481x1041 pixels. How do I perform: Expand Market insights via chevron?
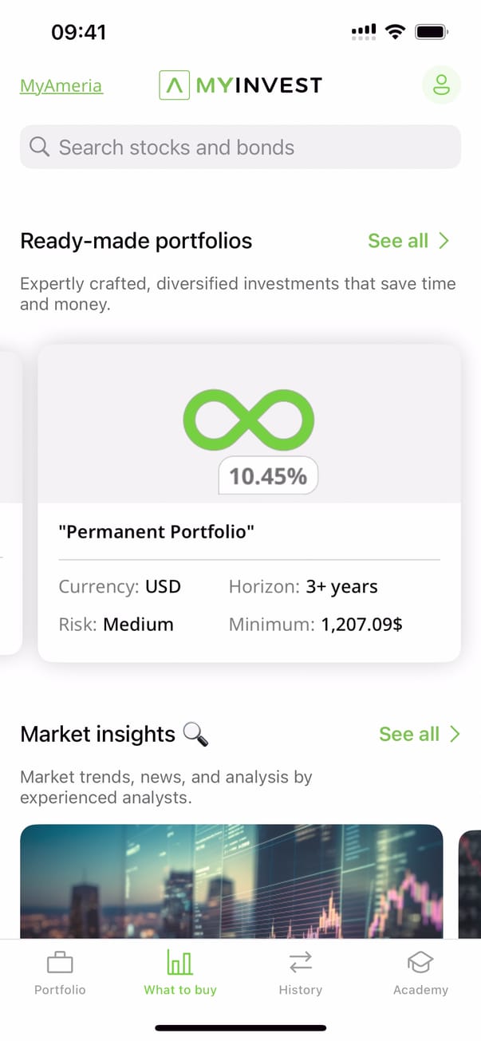[455, 734]
